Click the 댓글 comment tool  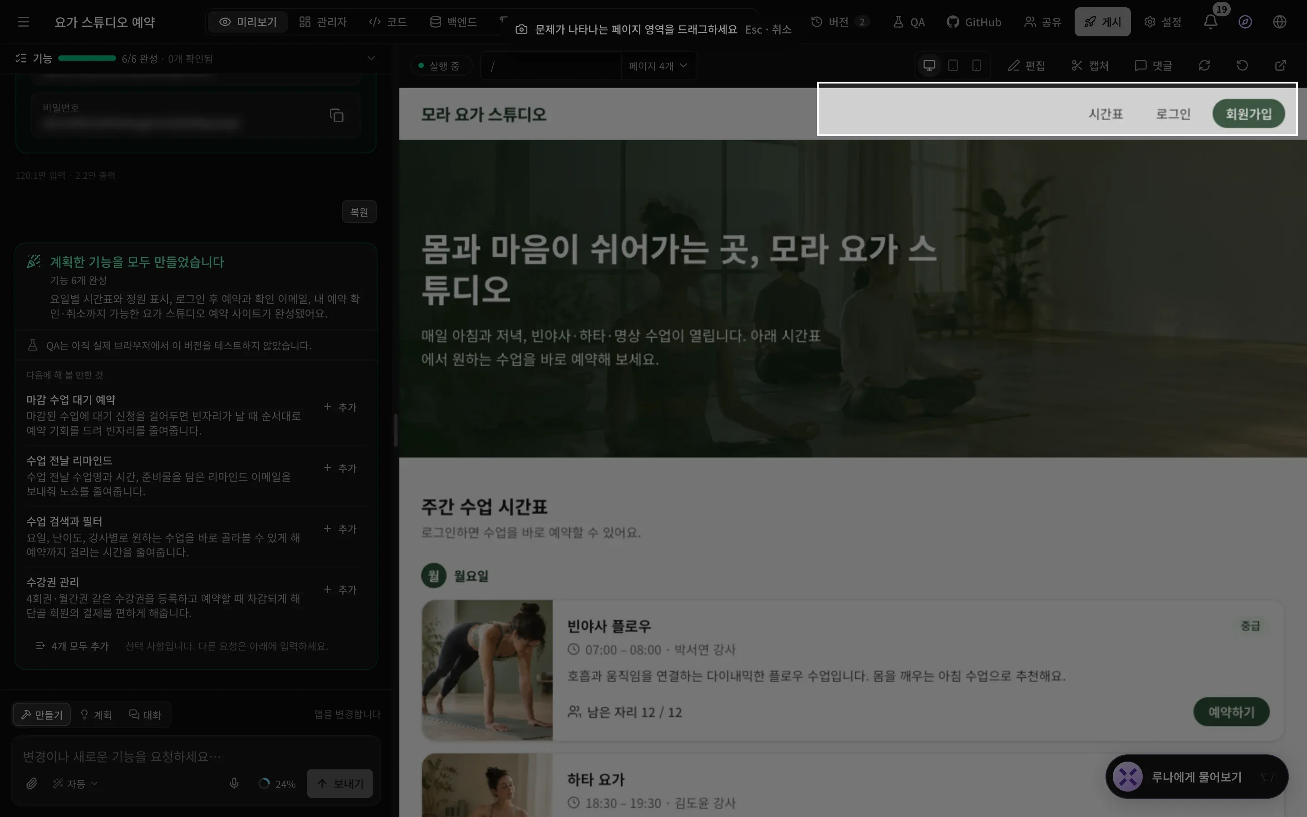point(1153,65)
